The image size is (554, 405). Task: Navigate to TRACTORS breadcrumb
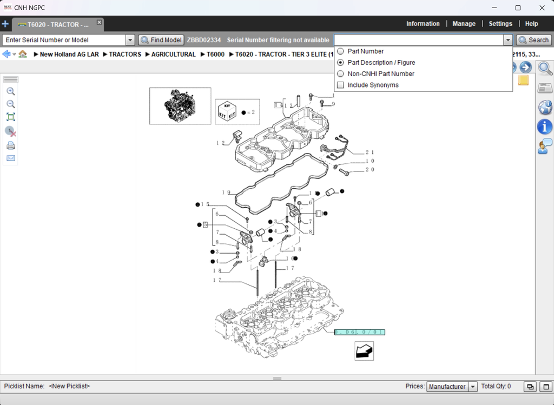pos(125,55)
